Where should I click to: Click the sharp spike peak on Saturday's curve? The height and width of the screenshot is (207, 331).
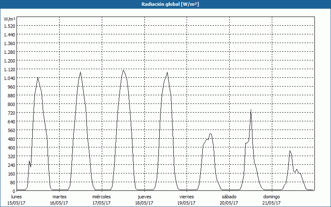(251, 110)
